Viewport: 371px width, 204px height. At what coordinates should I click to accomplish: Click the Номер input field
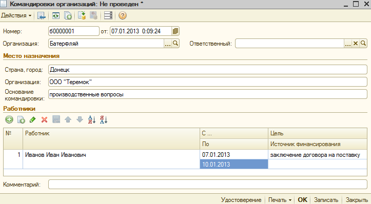coord(73,31)
